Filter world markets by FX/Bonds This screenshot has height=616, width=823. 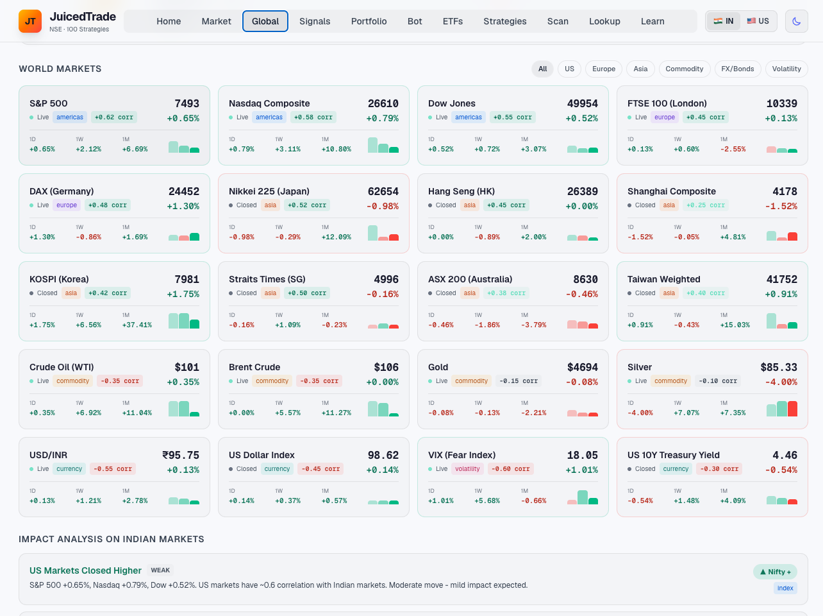(x=738, y=69)
